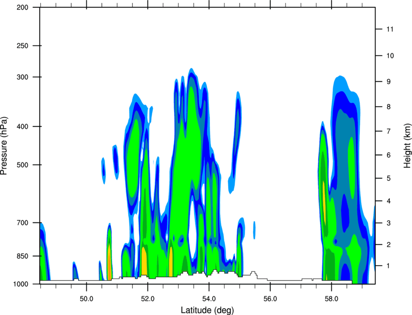Click the 4 km height label
Viewport: 412px width, 315px height.
[389, 201]
